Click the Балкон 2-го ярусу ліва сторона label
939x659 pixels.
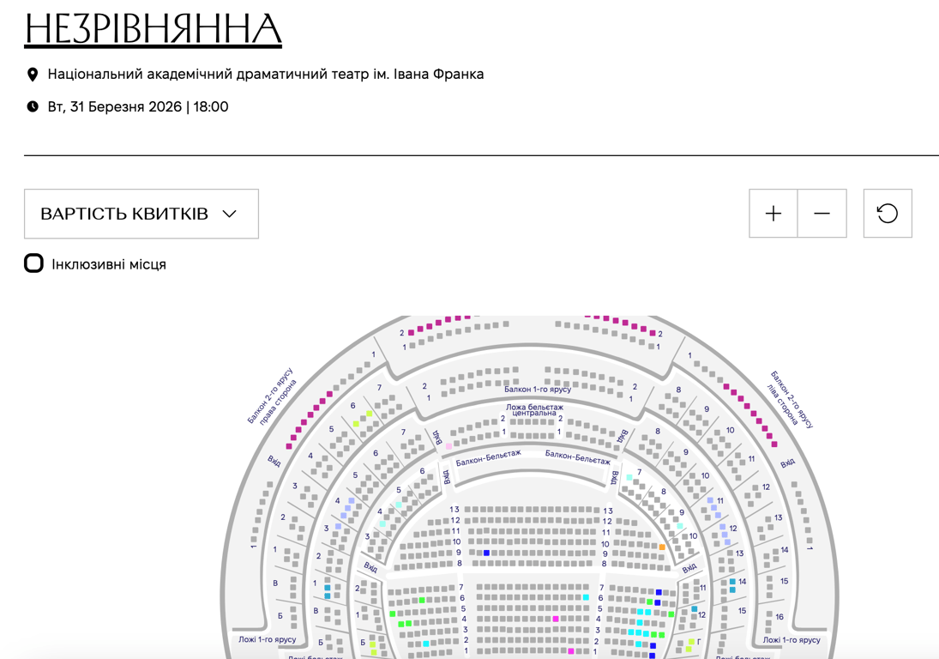792,398
